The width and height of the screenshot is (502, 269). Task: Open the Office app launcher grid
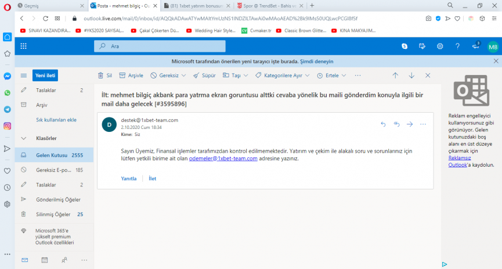(23, 46)
